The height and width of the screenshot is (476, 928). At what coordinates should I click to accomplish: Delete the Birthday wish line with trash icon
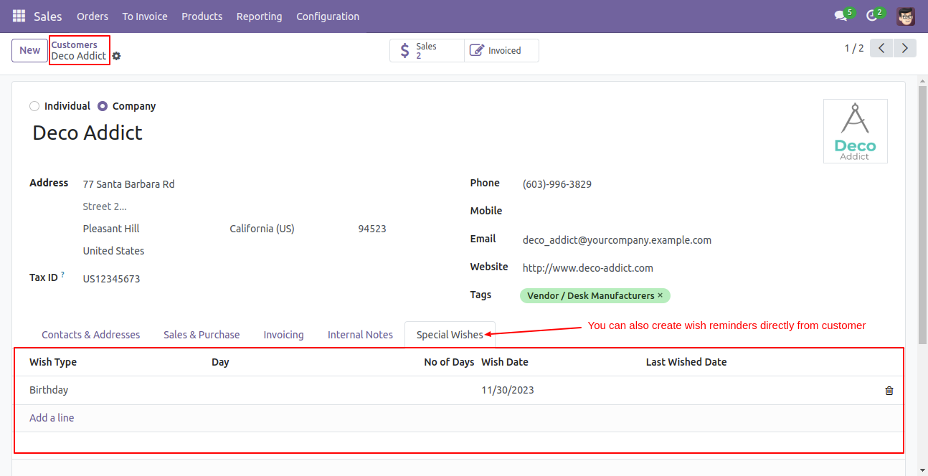click(889, 391)
